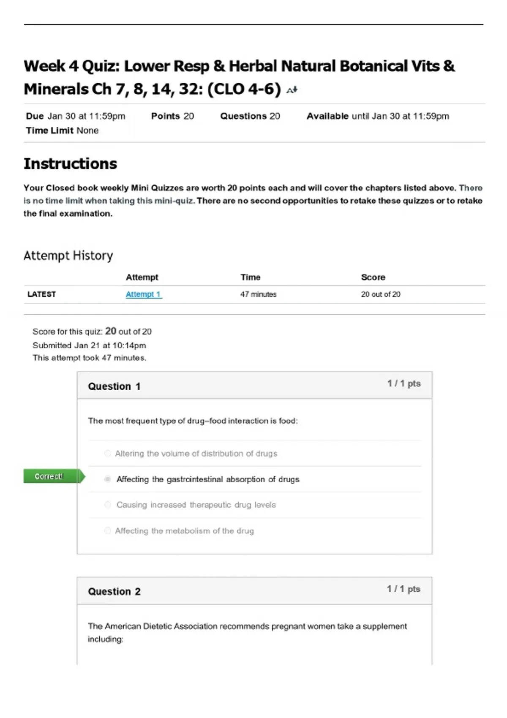
Task: Click the Question 1 points label
Action: [404, 383]
